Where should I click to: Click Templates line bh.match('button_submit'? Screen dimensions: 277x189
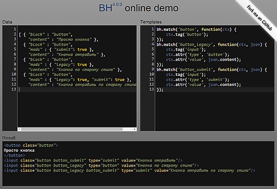point(212,69)
